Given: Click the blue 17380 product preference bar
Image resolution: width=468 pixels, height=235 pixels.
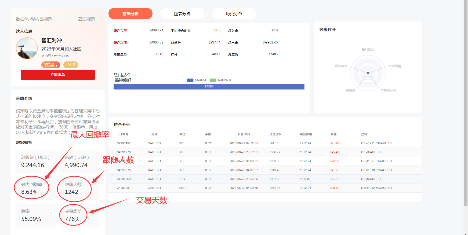Looking at the screenshot, I should click(209, 86).
